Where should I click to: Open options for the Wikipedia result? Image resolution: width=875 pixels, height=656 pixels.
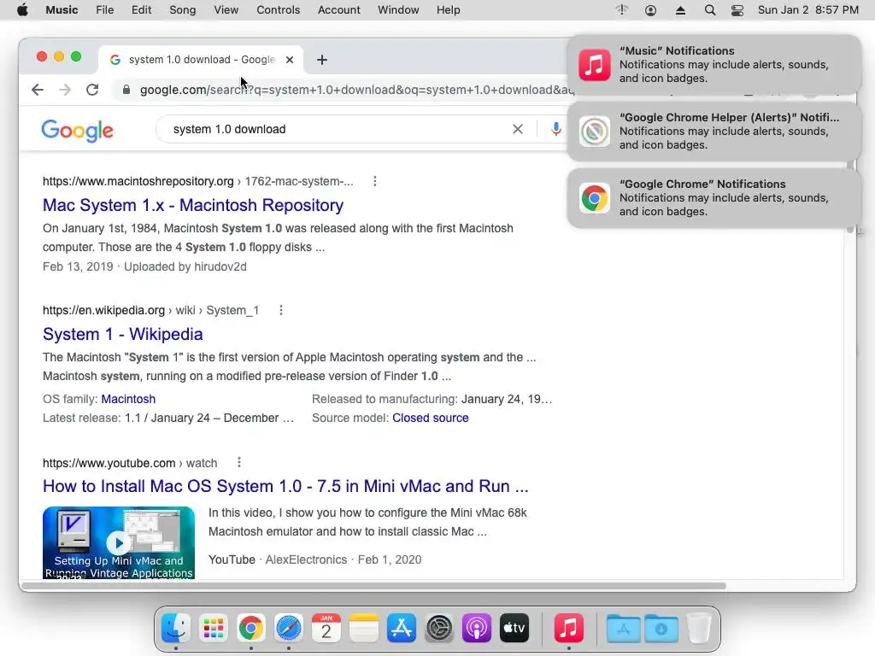pos(281,310)
